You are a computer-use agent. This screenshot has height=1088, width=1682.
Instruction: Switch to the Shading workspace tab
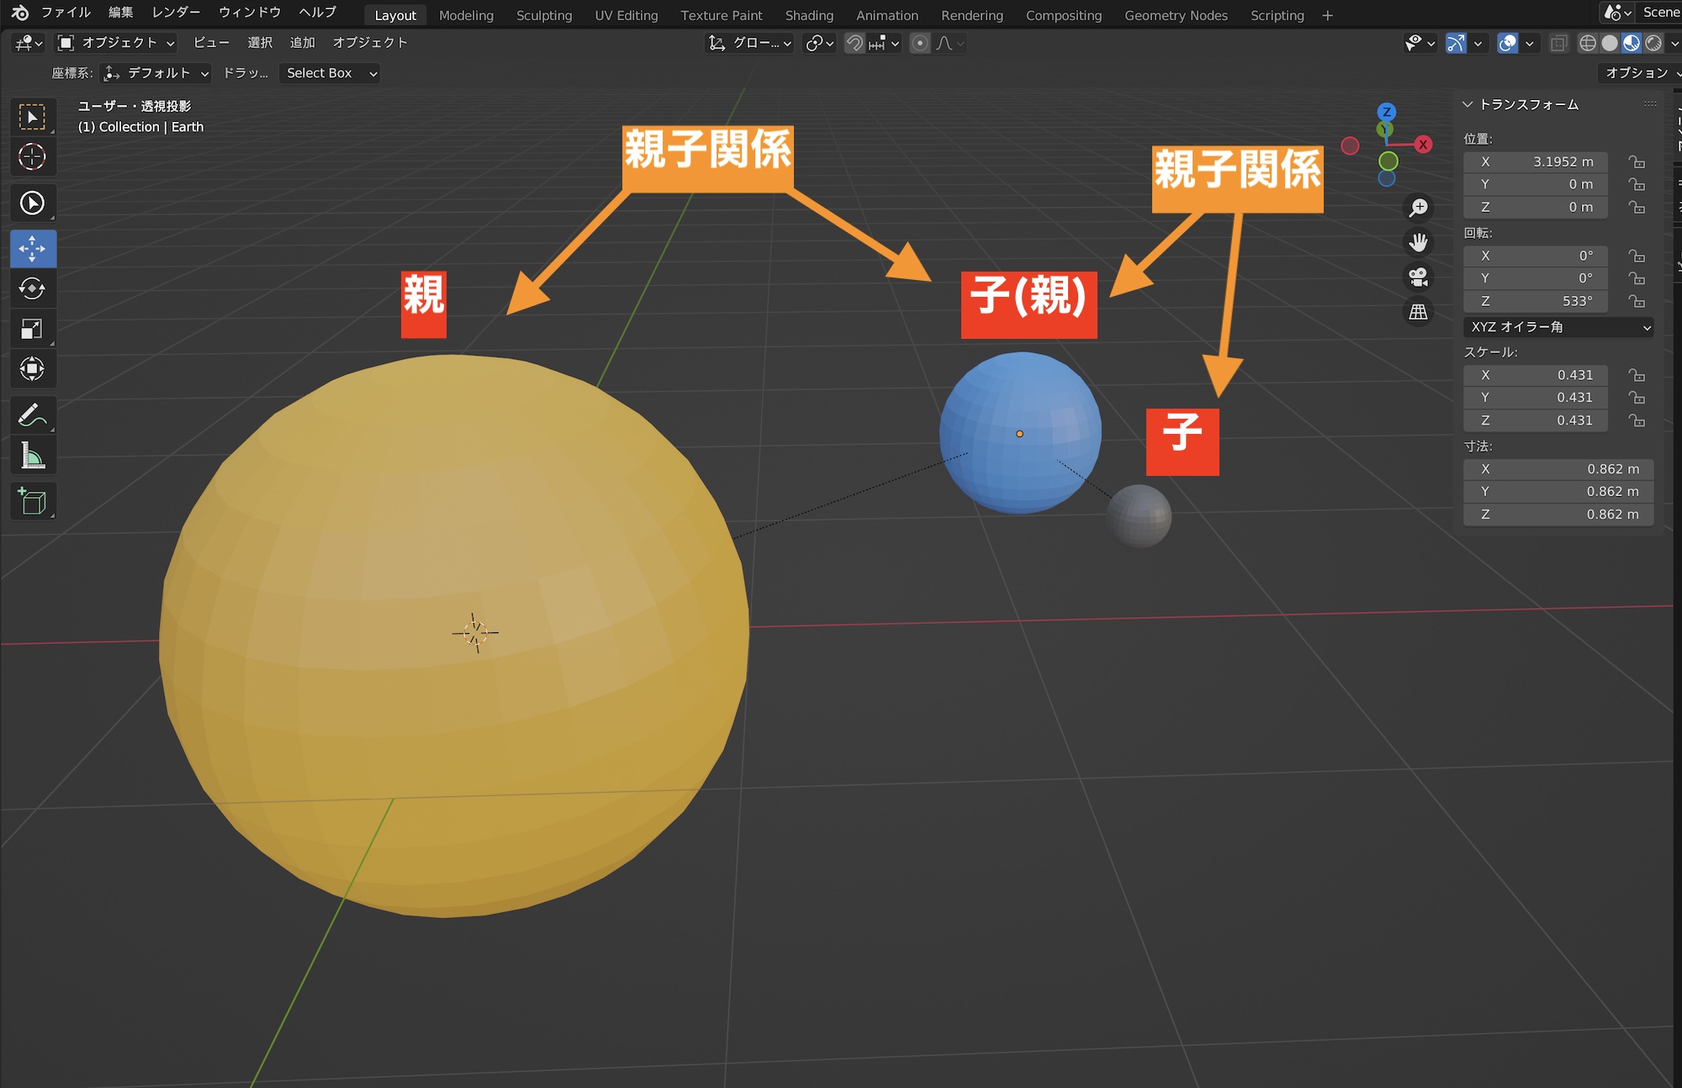coord(808,15)
